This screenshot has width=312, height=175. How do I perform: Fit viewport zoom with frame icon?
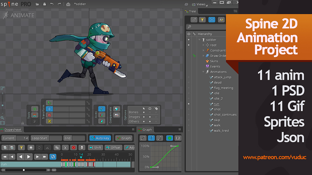(2, 123)
